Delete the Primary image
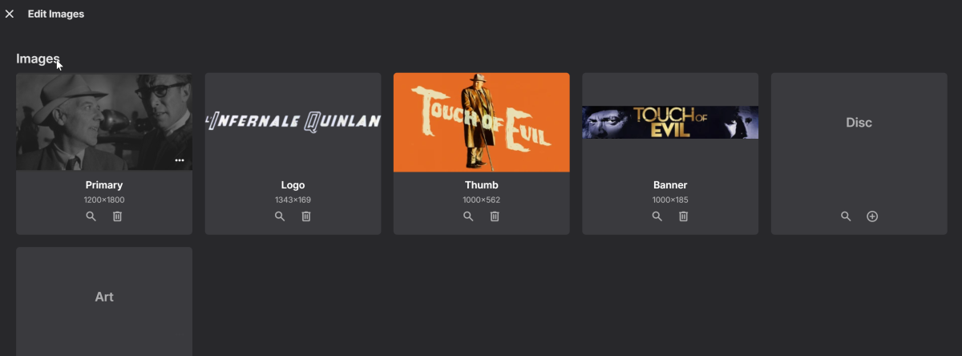962x356 pixels. click(x=117, y=216)
